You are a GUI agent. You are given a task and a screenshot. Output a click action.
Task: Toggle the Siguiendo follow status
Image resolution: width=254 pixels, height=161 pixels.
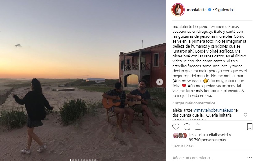(224, 10)
